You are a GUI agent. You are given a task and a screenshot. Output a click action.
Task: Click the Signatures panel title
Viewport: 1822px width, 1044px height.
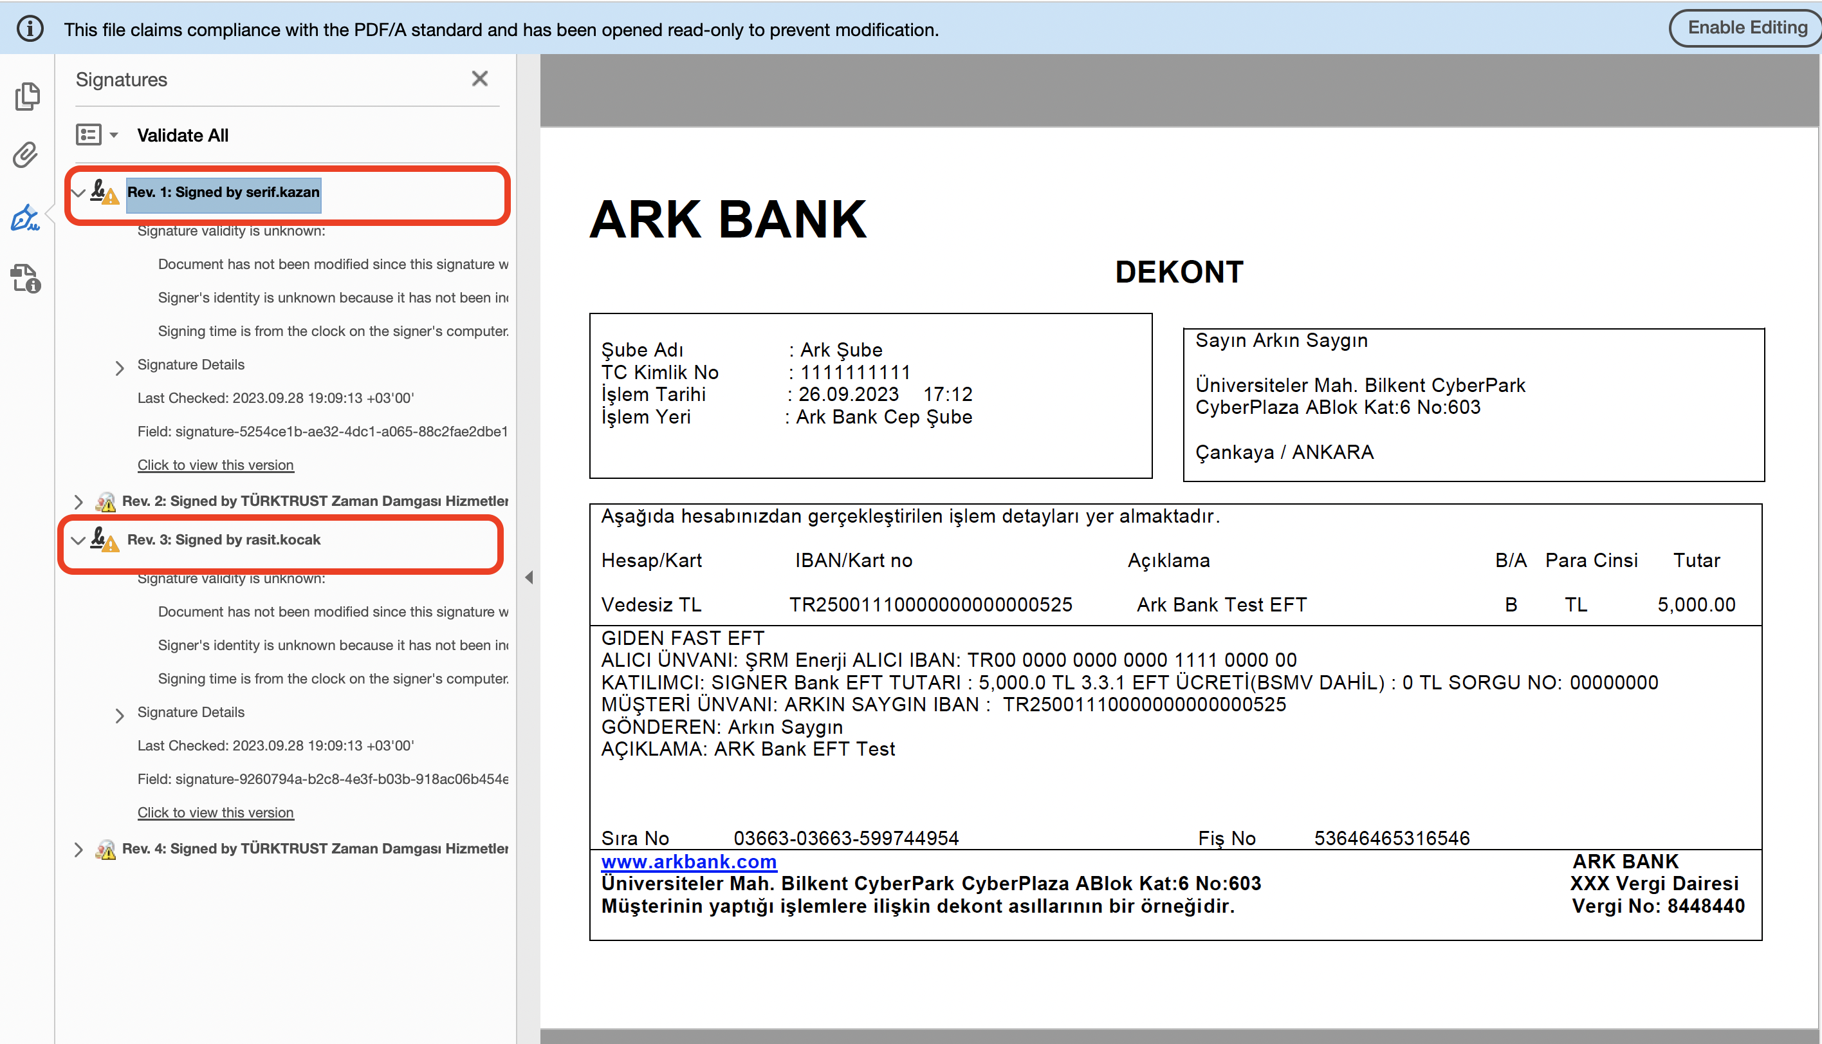click(x=121, y=80)
